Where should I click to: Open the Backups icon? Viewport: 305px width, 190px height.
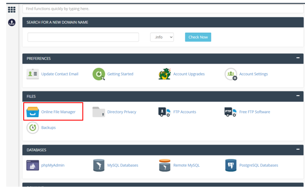pyautogui.click(x=32, y=128)
